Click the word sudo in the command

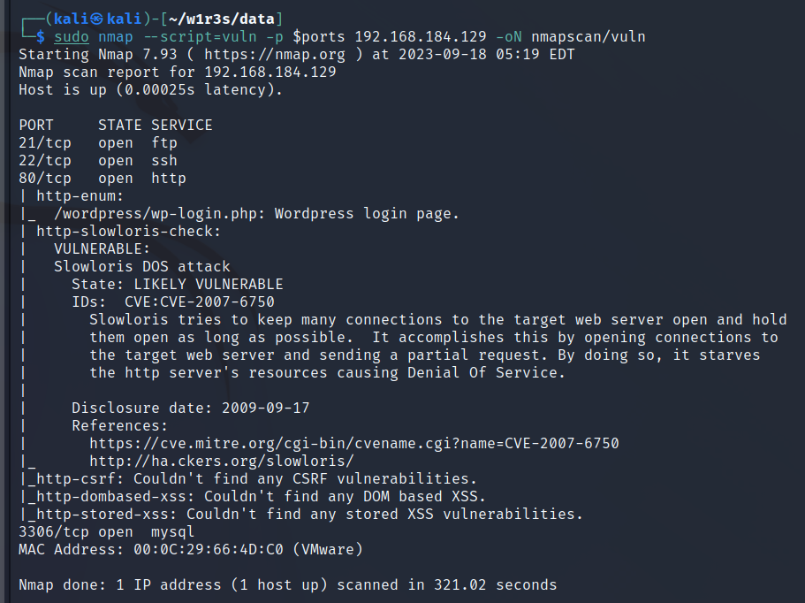click(72, 37)
